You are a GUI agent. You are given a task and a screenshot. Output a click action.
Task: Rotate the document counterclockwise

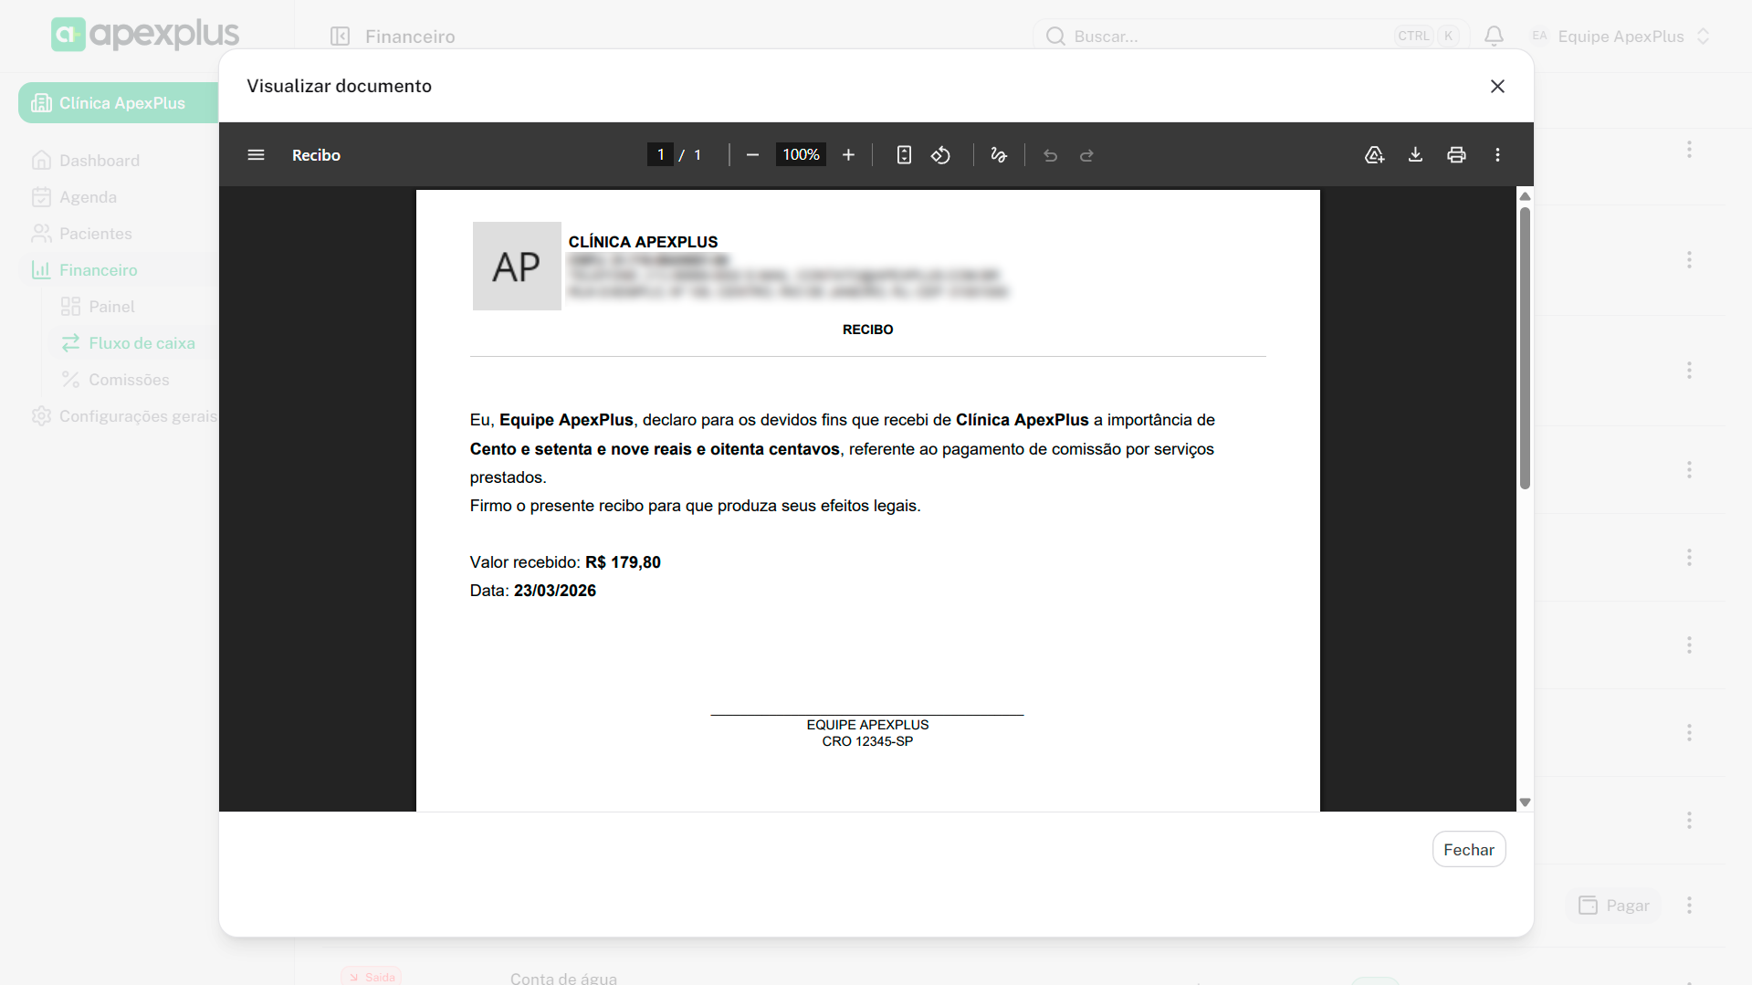[940, 155]
